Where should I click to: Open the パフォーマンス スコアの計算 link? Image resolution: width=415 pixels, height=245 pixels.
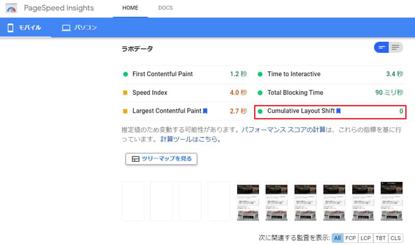coord(283,130)
